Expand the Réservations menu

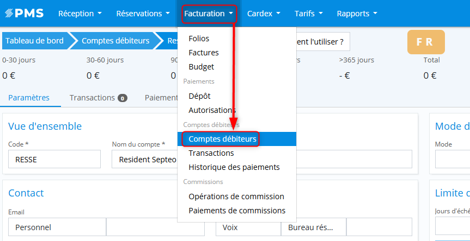[143, 13]
